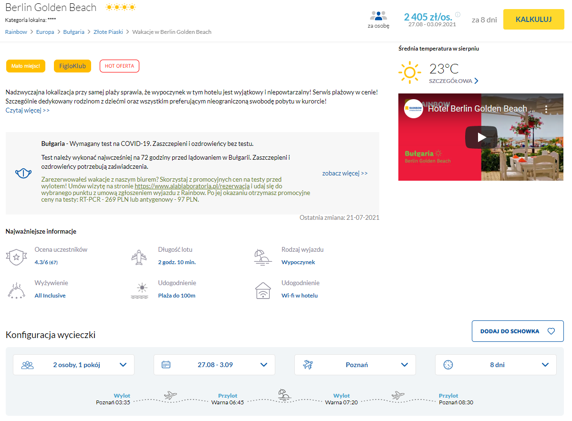
Task: Click the Wi-Fi house icon
Action: (x=262, y=290)
